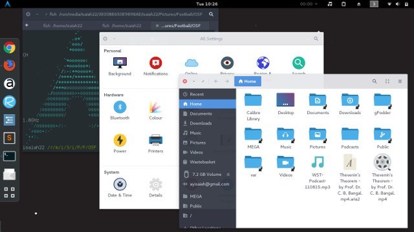Open Wastebasket in sidebar
This screenshot has width=414, height=232.
207,162
